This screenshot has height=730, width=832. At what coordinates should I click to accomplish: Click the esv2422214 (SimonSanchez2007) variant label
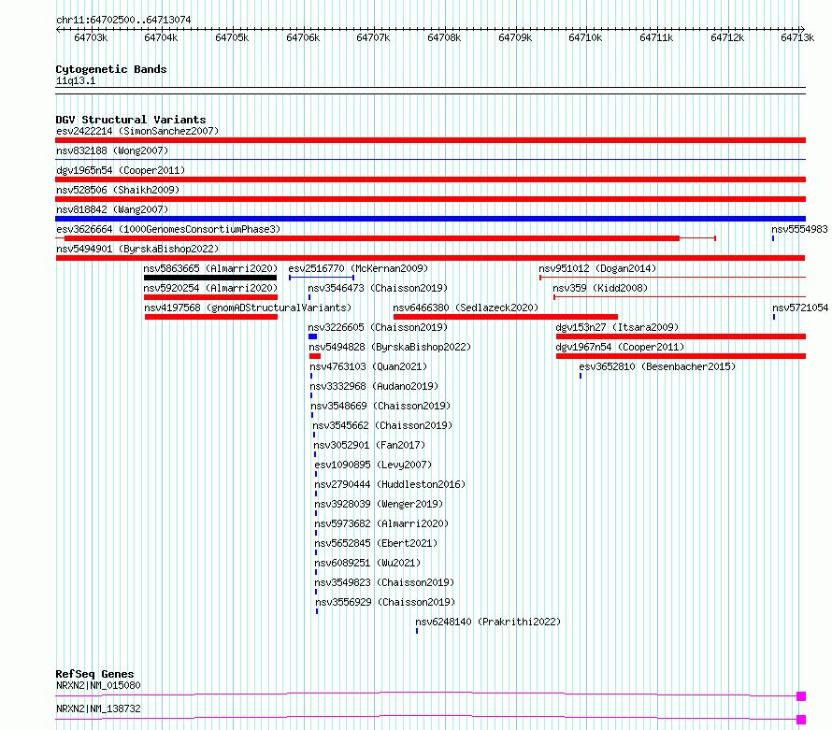pyautogui.click(x=137, y=131)
